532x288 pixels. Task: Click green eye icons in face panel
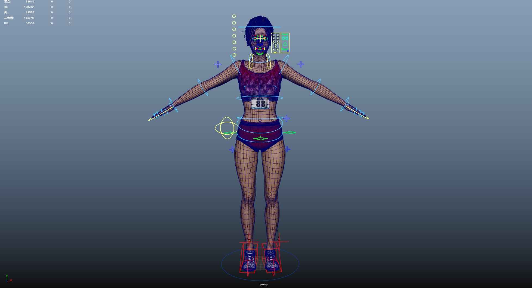(285, 38)
